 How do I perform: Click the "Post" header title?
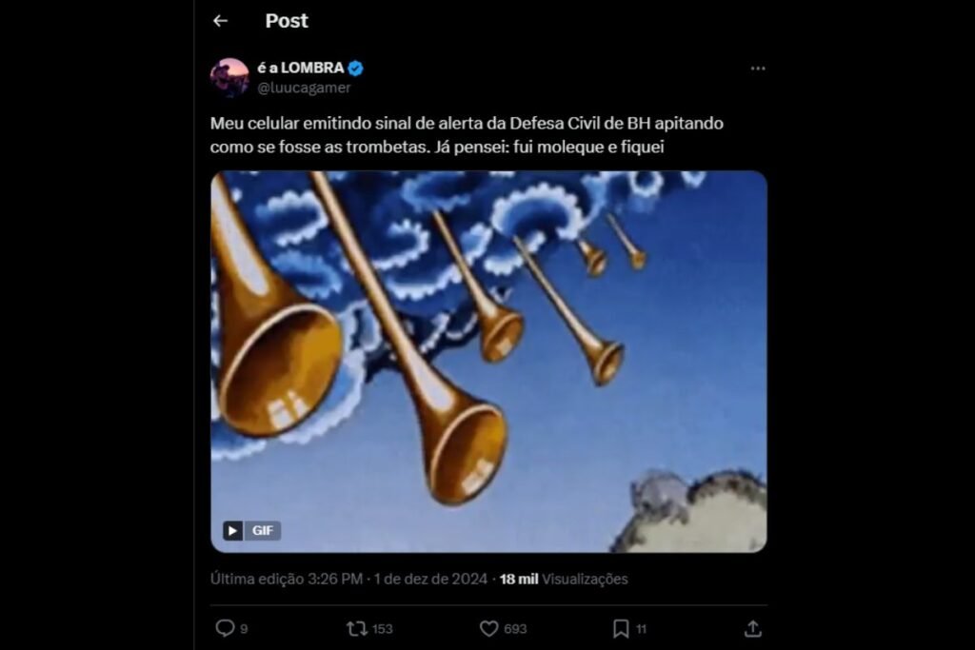pyautogui.click(x=287, y=21)
